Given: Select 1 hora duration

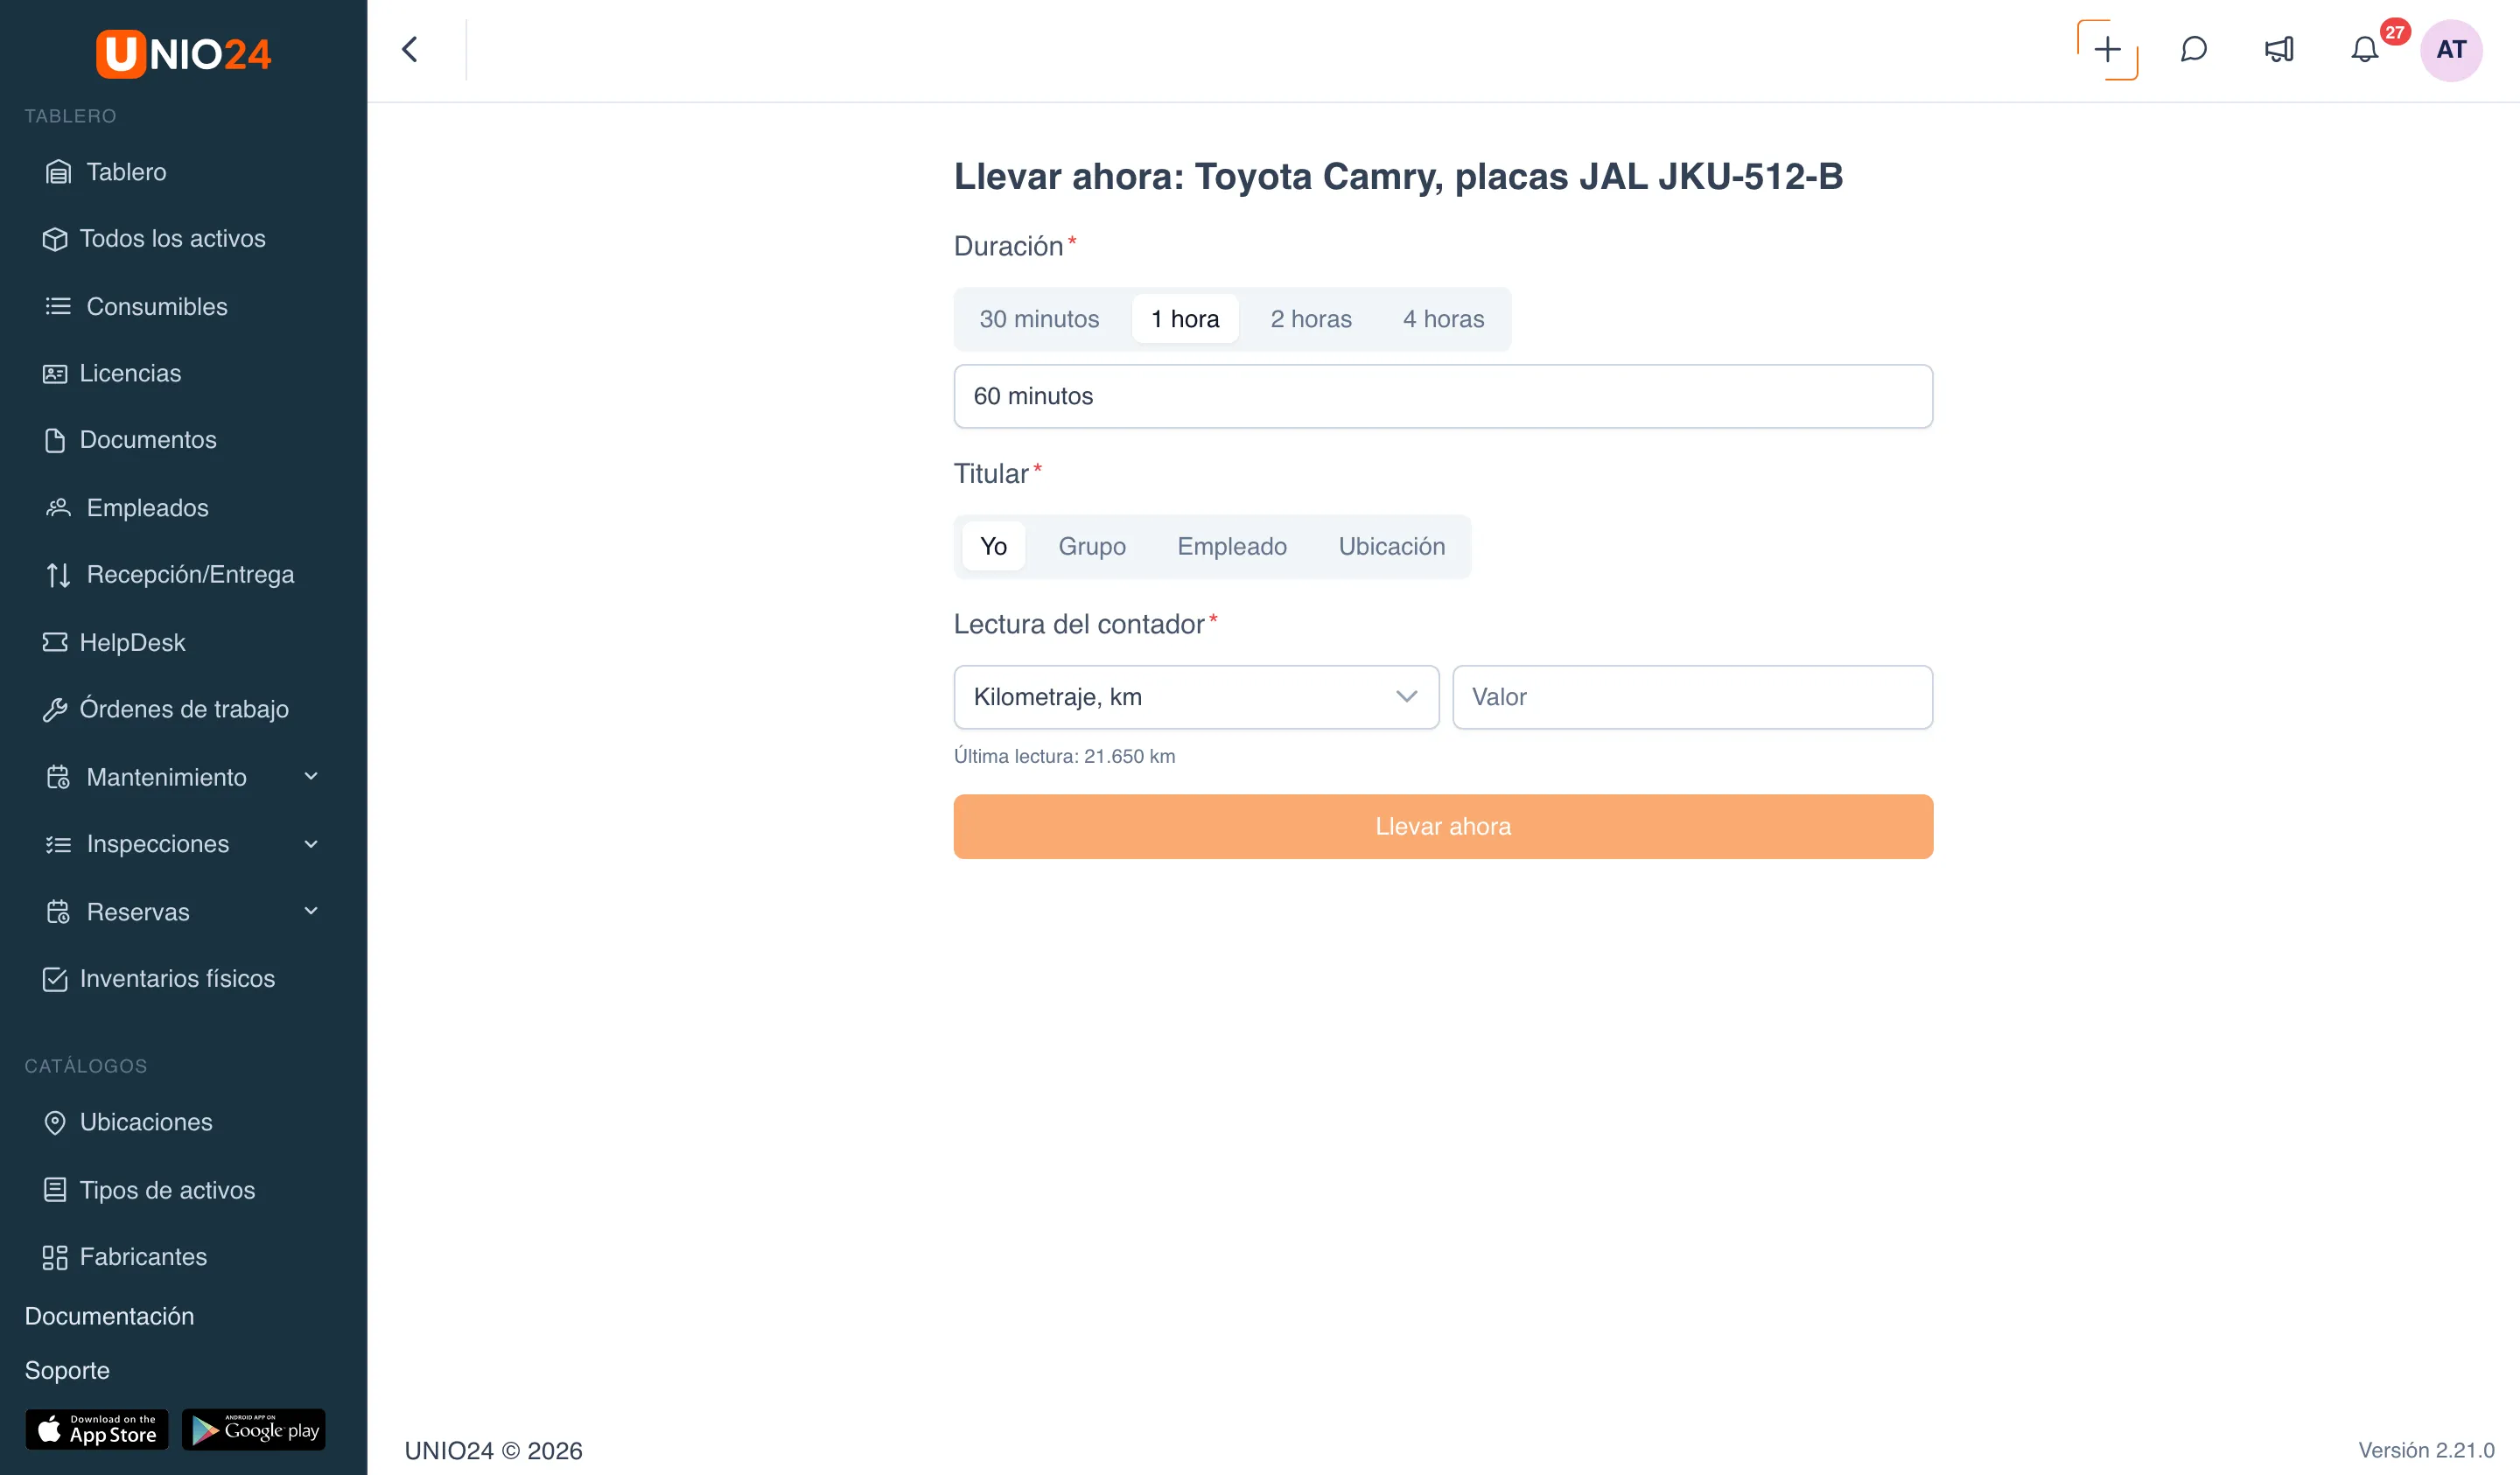Looking at the screenshot, I should (1185, 319).
